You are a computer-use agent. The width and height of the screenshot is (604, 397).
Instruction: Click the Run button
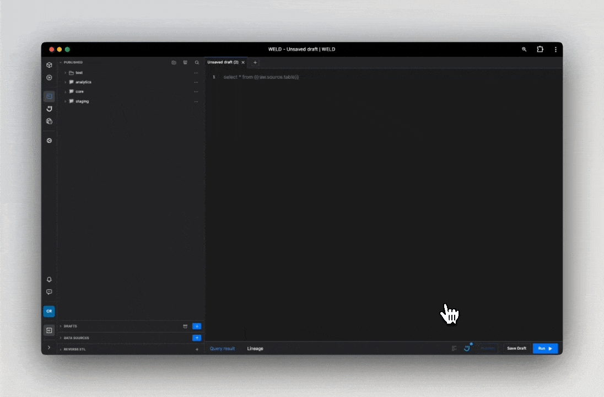point(545,348)
